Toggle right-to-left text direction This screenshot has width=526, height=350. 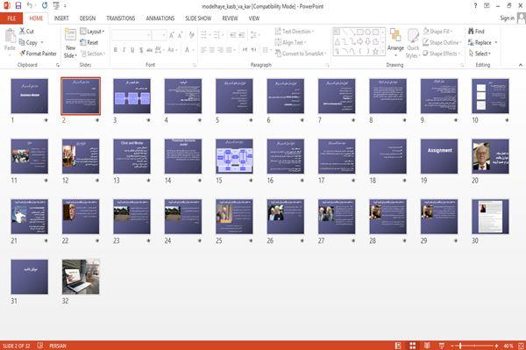pyautogui.click(x=254, y=50)
